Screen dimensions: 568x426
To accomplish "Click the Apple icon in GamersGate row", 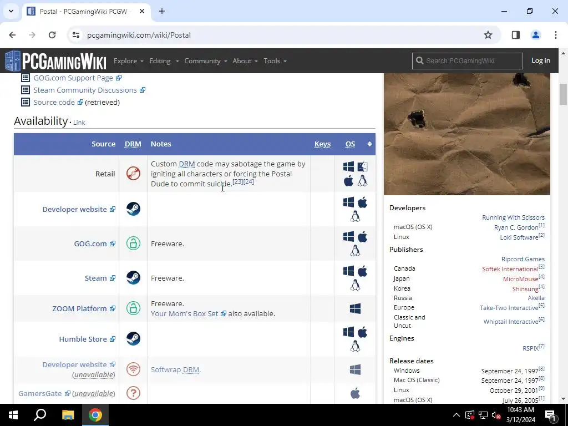I will point(356,393).
